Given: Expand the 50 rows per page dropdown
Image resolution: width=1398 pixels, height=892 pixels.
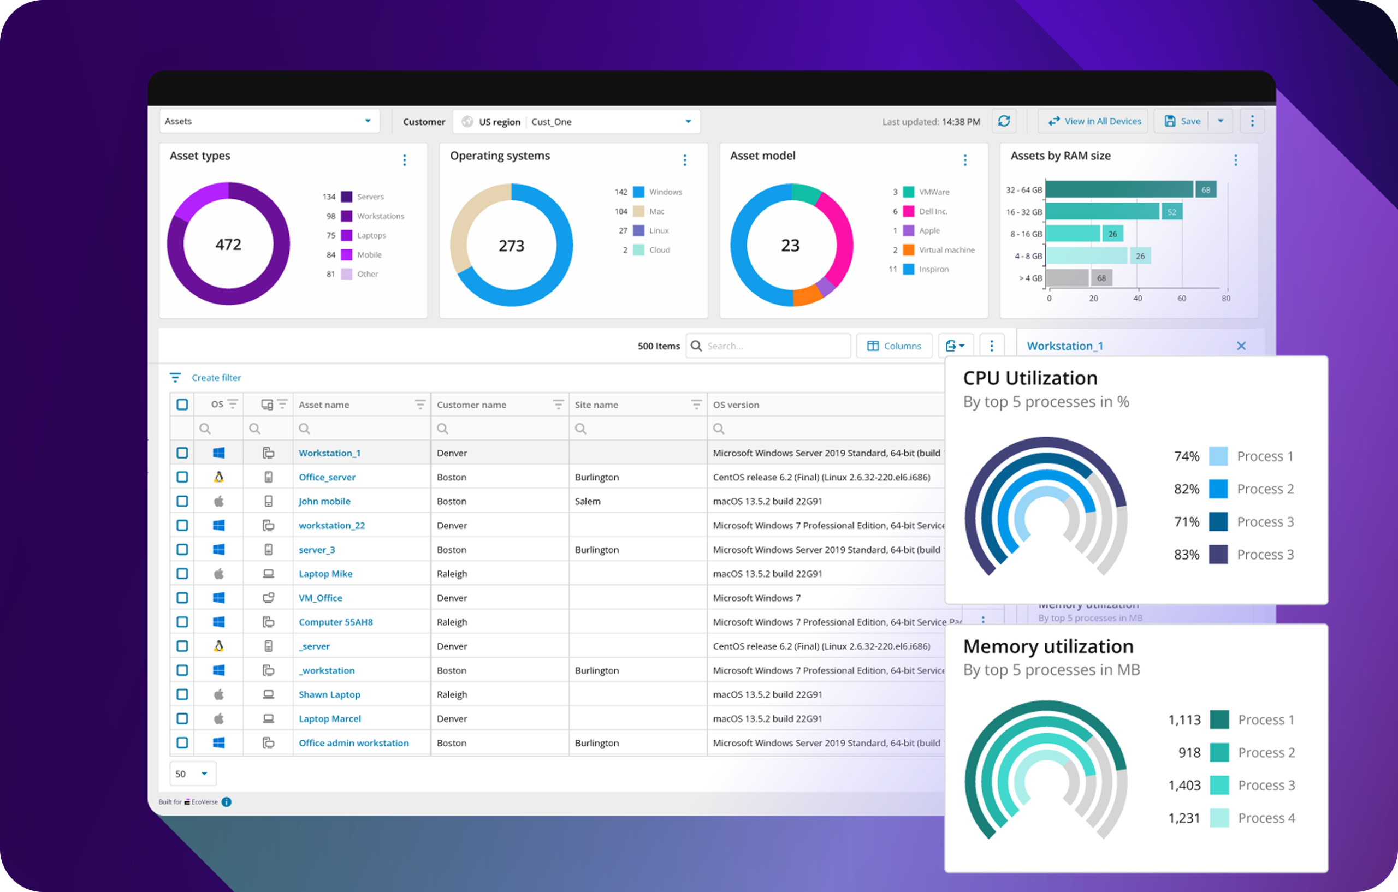Looking at the screenshot, I should [204, 774].
